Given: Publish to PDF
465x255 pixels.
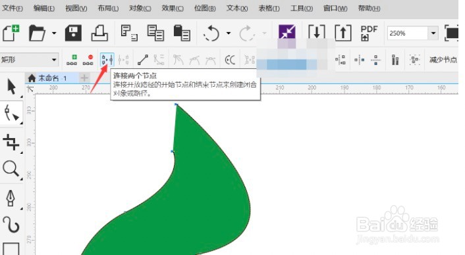Looking at the screenshot, I should click(369, 33).
